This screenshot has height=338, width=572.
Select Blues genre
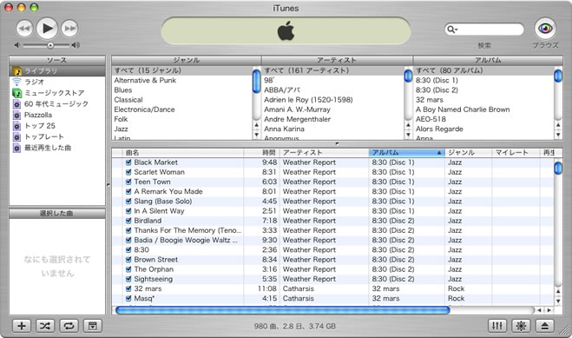tap(182, 89)
